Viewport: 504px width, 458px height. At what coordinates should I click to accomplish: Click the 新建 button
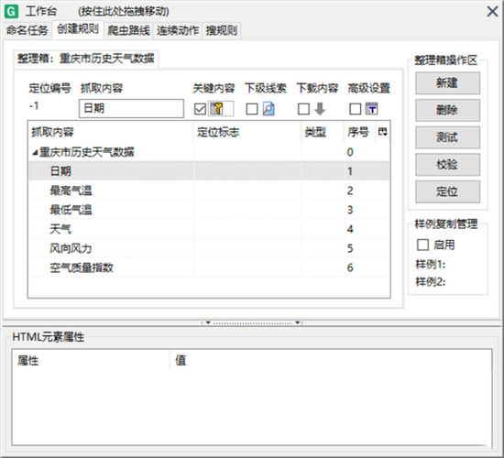pyautogui.click(x=447, y=83)
